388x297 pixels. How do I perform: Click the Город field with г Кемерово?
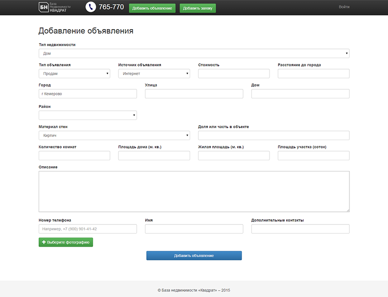(x=87, y=94)
